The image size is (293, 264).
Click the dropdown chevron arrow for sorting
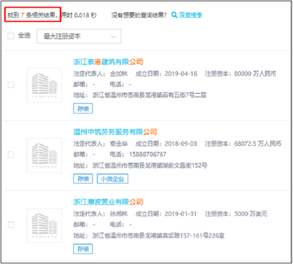pos(114,36)
